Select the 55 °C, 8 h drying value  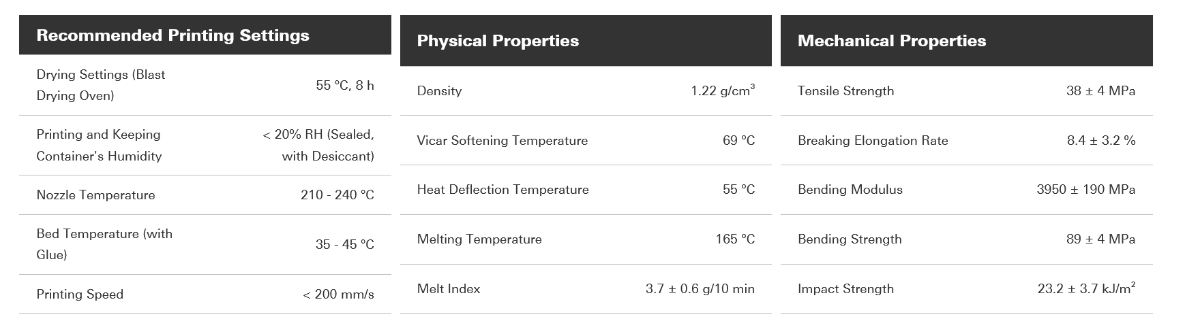(x=345, y=86)
